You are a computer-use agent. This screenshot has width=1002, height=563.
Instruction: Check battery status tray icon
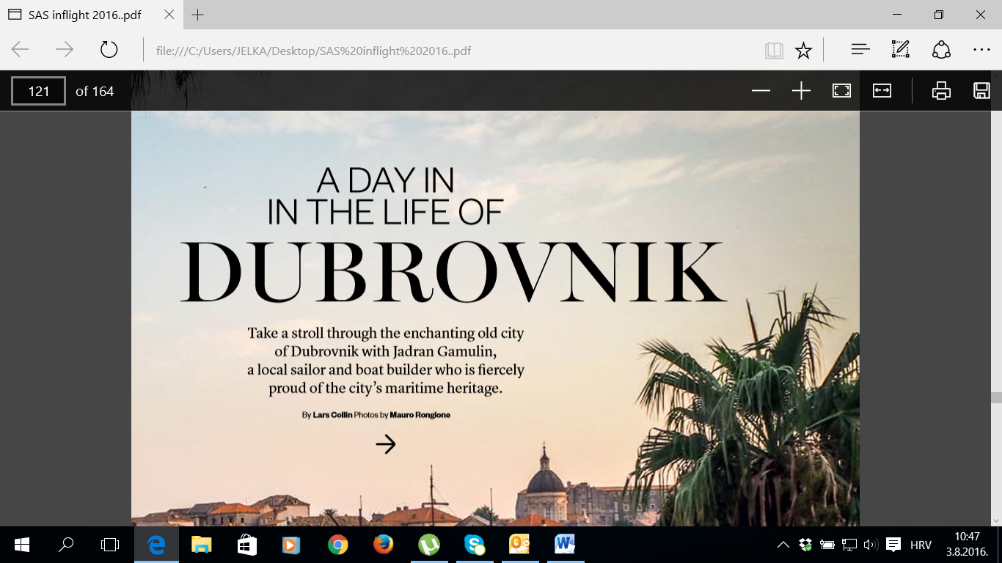click(827, 545)
